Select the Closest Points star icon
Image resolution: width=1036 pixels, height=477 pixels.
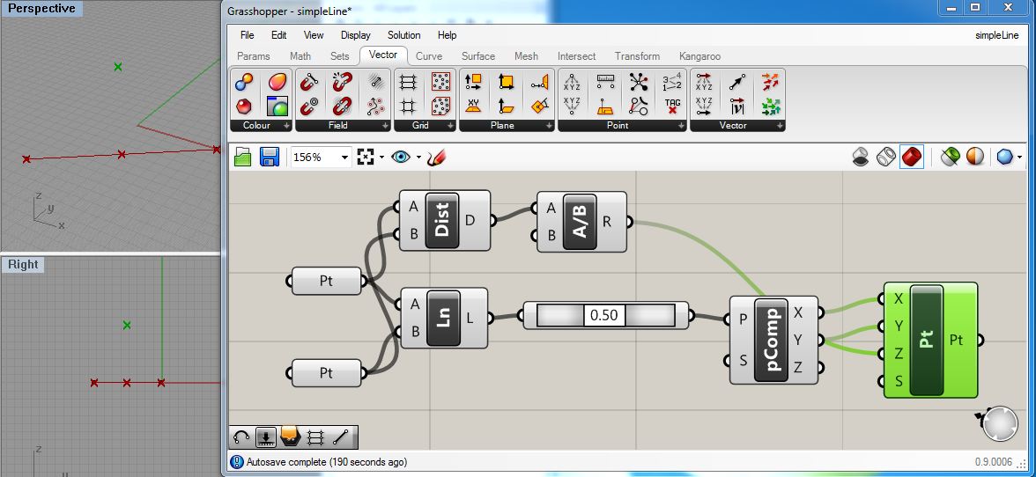(x=638, y=82)
